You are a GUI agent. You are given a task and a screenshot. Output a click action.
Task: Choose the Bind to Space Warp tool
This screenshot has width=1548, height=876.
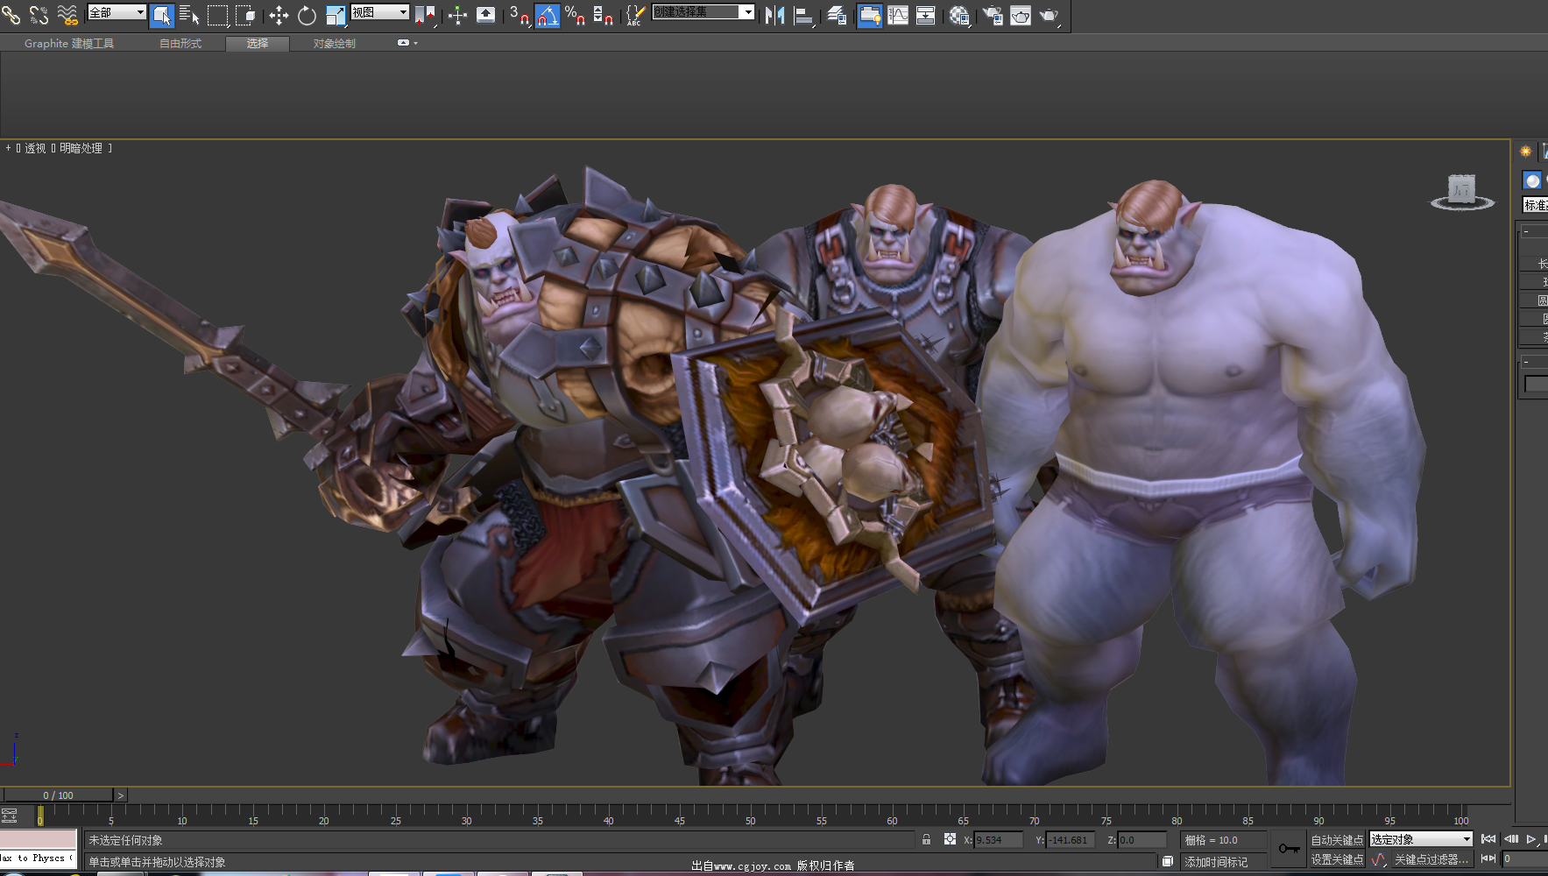click(67, 14)
